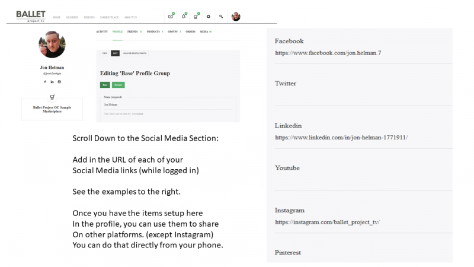This screenshot has height=267, width=474.
Task: Click the VIEW profile button
Action: point(105,53)
